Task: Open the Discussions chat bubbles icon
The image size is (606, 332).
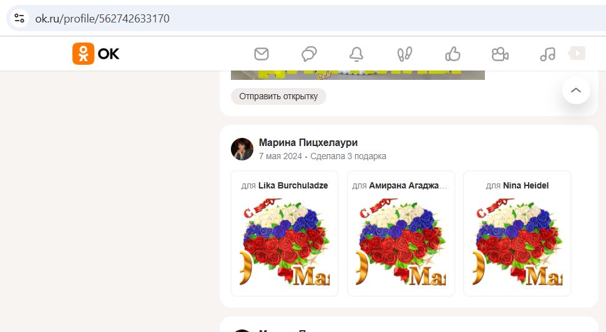Action: pos(309,54)
